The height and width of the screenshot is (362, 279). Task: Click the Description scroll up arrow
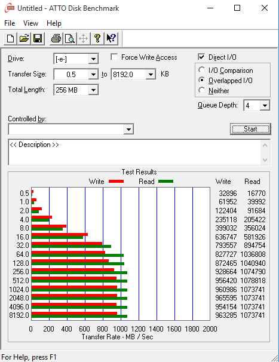tap(265, 145)
